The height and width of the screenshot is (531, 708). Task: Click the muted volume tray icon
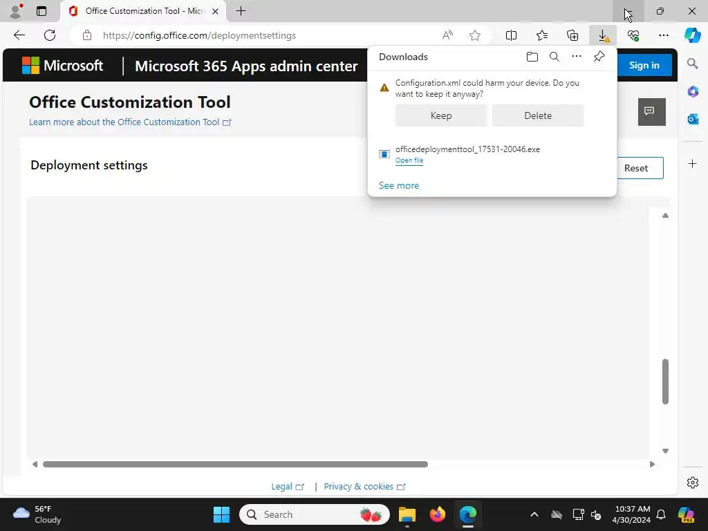point(596,514)
